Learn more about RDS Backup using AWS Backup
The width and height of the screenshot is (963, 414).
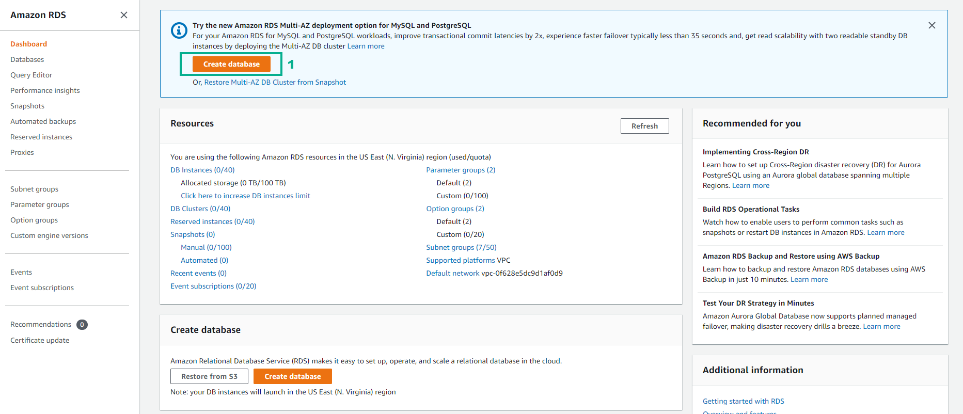809,279
